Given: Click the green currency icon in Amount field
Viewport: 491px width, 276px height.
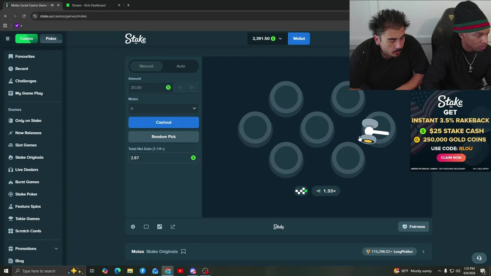Looking at the screenshot, I should tap(168, 87).
